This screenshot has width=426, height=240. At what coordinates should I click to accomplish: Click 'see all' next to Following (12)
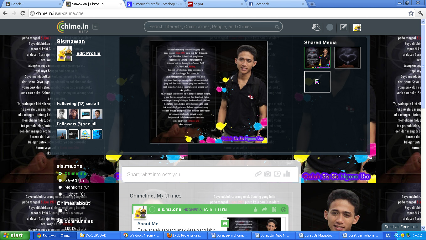92,103
